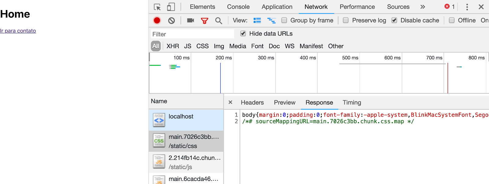This screenshot has height=184, width=489.
Task: Enable Preserve log checkbox
Action: coord(346,20)
